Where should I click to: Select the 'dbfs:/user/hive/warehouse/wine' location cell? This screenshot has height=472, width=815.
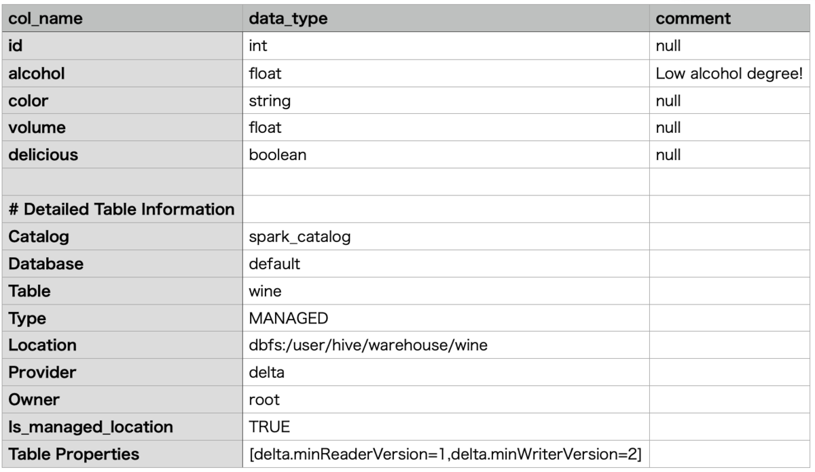(x=446, y=345)
